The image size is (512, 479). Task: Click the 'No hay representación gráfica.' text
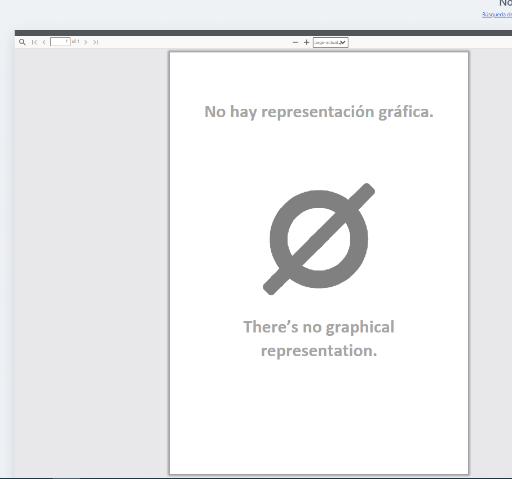[x=319, y=112]
